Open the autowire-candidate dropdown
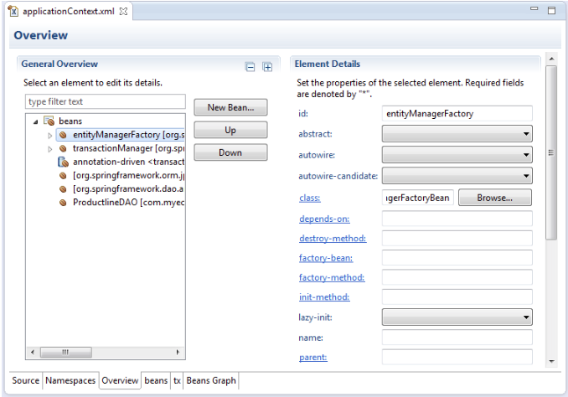 [457, 176]
